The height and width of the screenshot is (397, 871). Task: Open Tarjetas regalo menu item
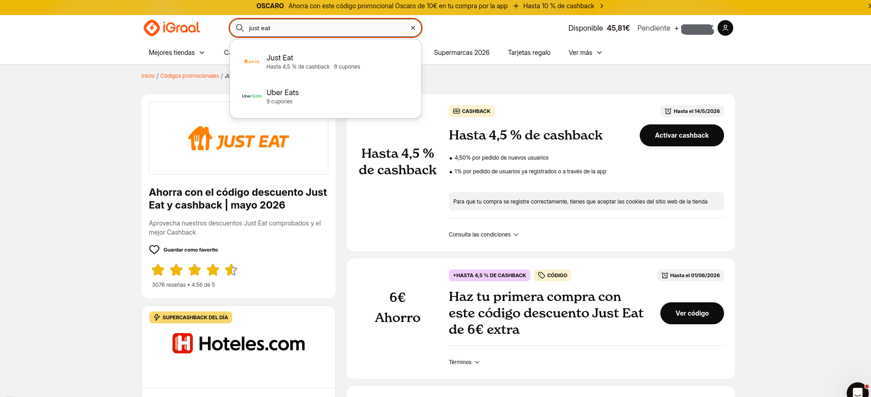(529, 53)
